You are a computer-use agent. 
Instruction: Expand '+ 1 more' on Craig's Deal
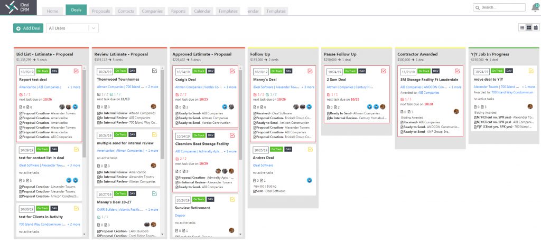230,87
